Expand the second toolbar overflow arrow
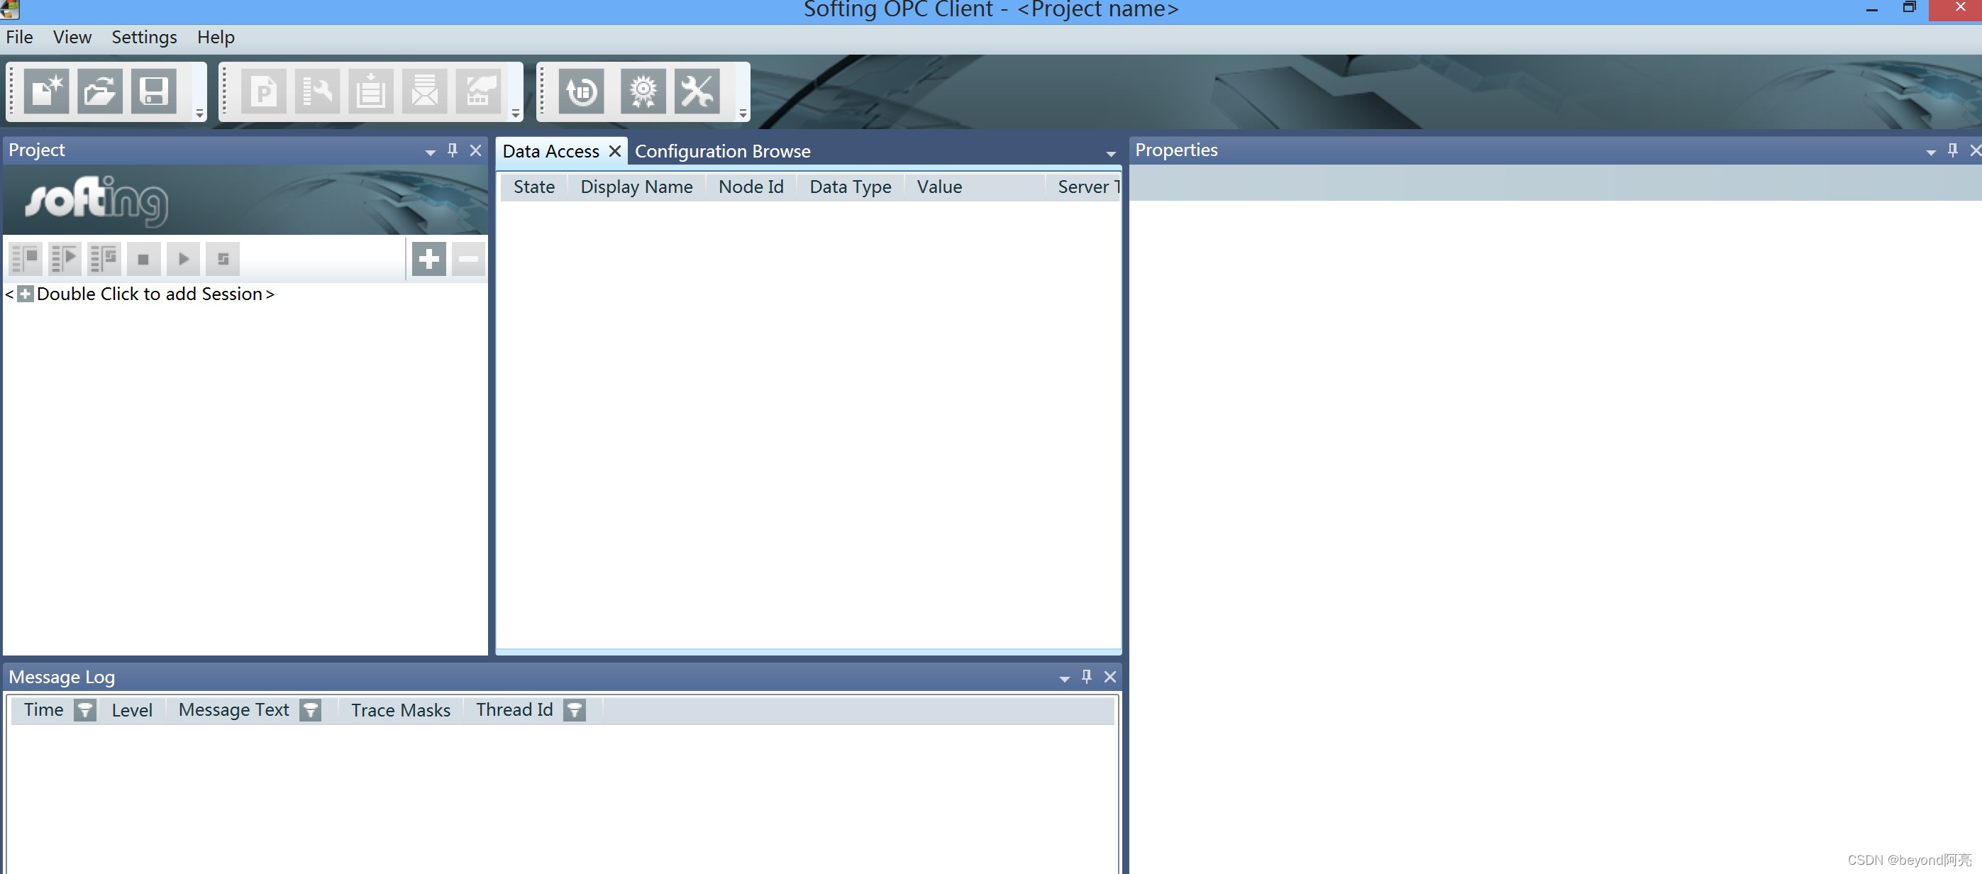The image size is (1982, 874). click(x=516, y=113)
